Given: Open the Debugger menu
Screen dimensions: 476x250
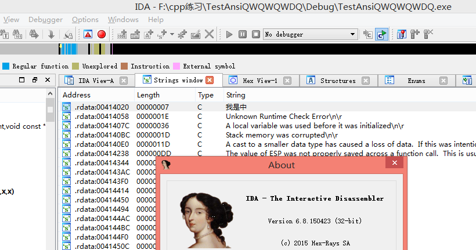Looking at the screenshot, I should (45, 20).
